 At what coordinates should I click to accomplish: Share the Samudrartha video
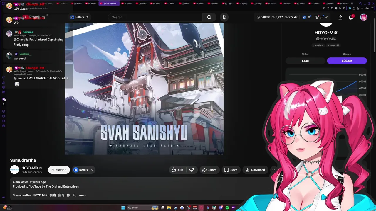pos(209,170)
